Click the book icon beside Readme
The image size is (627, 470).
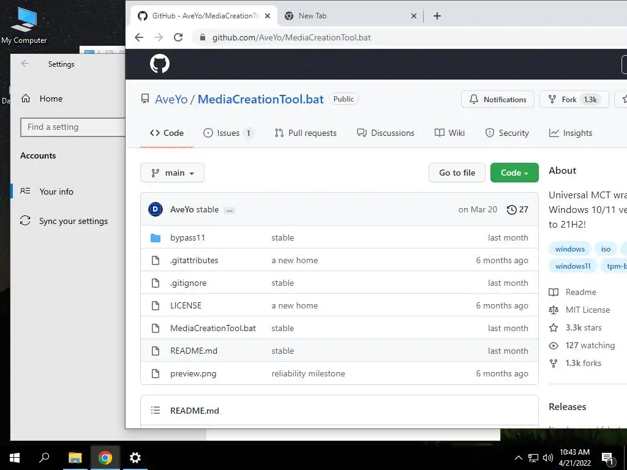coord(554,292)
